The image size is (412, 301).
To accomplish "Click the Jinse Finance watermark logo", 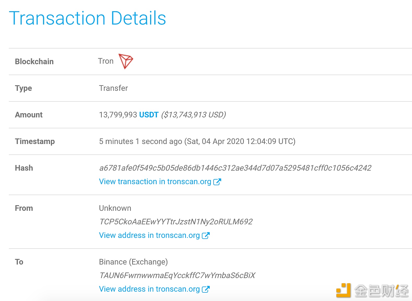I will [372, 291].
